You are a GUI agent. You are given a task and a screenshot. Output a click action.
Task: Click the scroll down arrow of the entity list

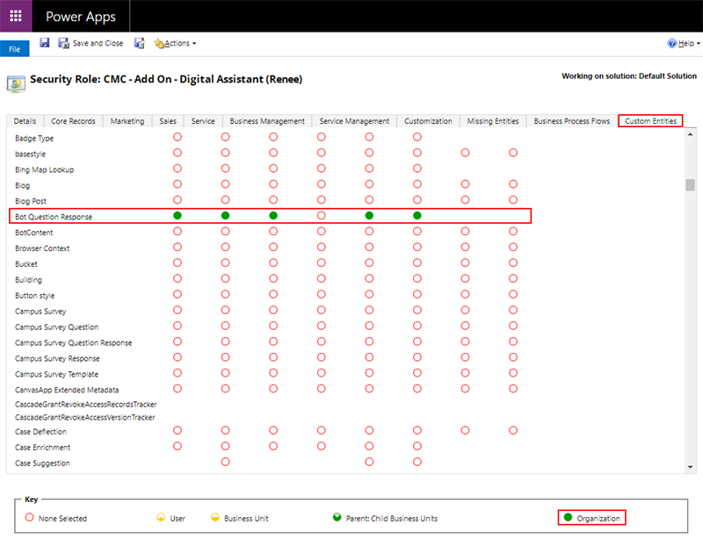coord(690,467)
